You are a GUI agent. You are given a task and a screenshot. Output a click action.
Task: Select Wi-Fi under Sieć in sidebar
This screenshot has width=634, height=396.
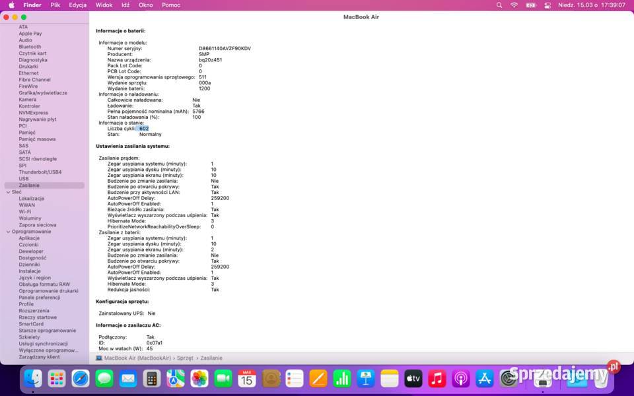point(24,212)
